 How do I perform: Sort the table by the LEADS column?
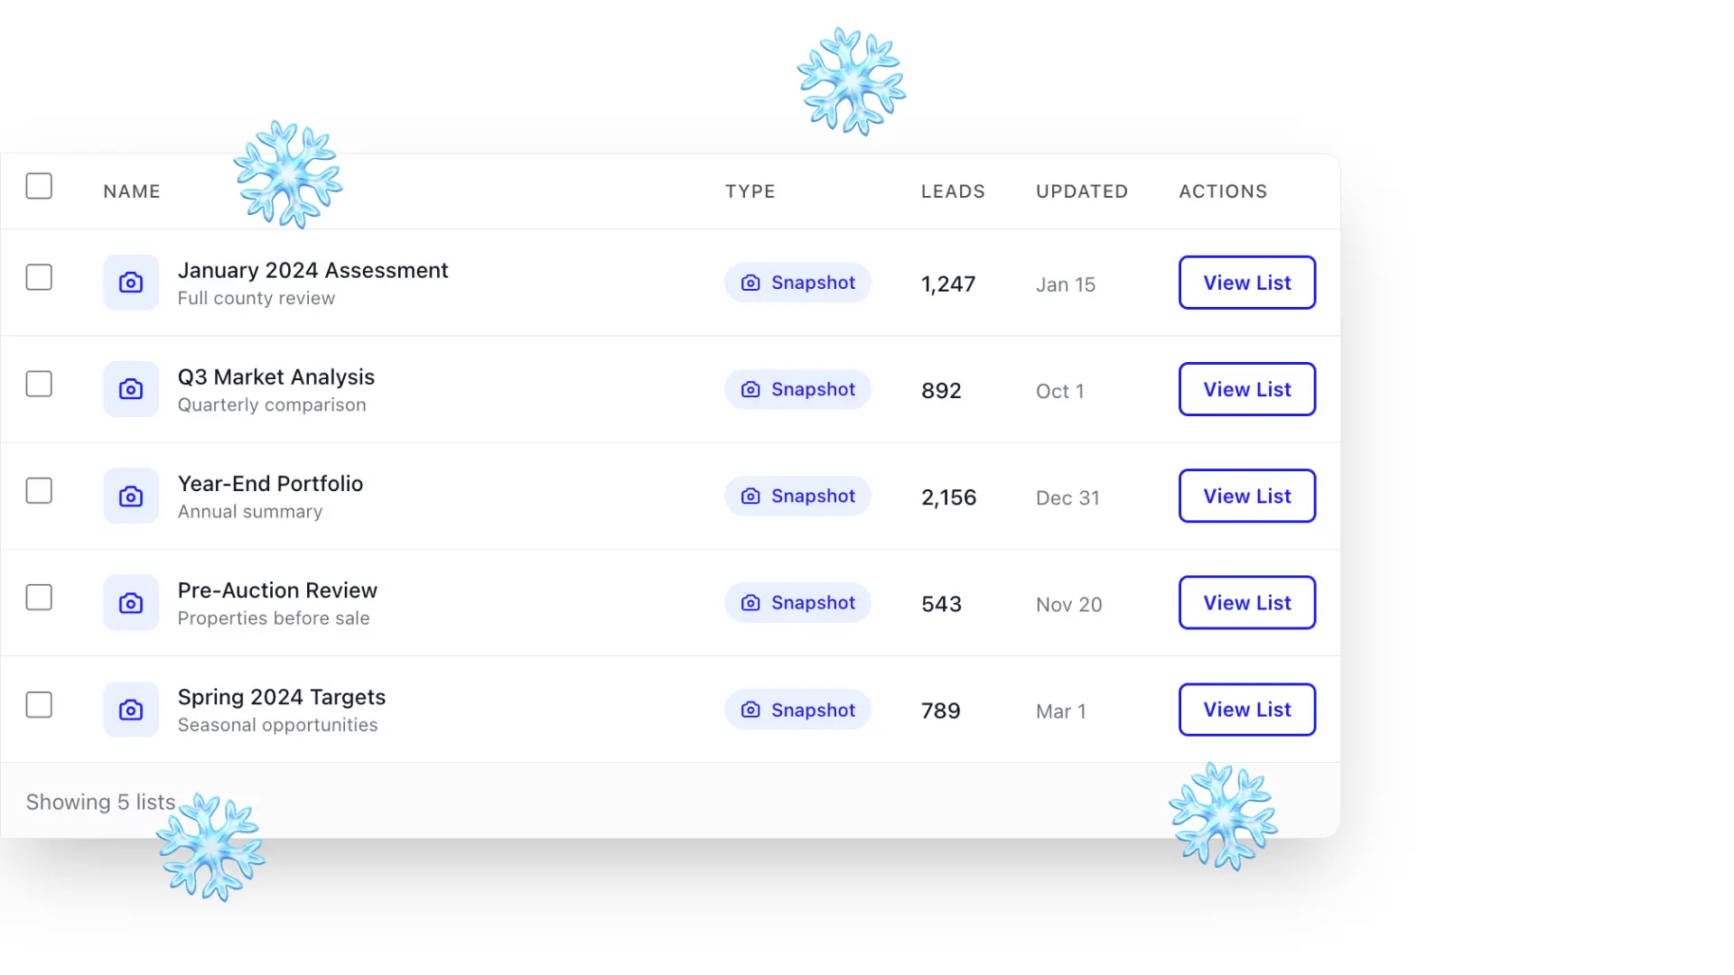[x=953, y=190]
